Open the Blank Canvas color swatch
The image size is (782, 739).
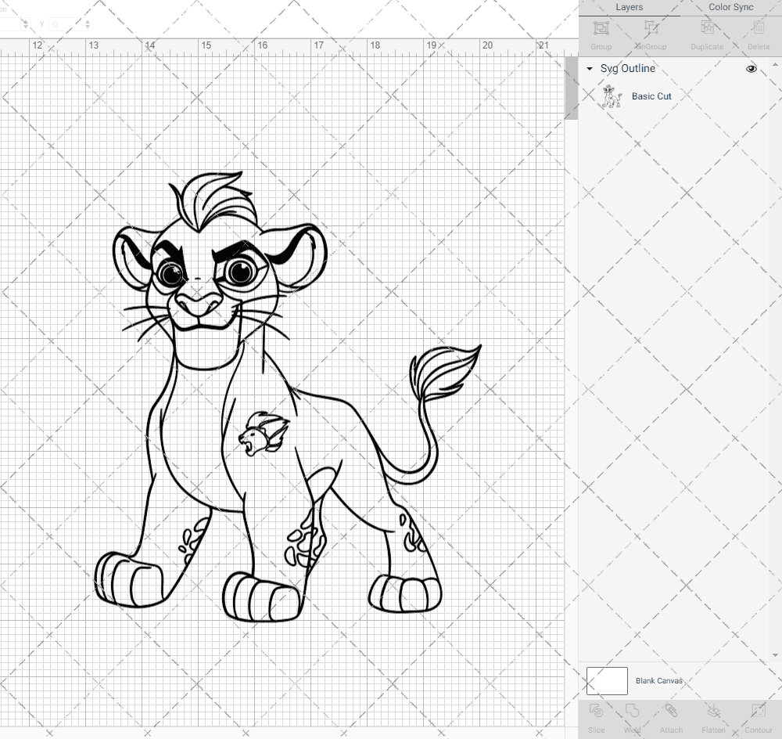606,680
